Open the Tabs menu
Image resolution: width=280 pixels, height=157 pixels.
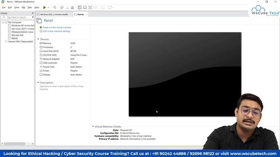(30, 7)
